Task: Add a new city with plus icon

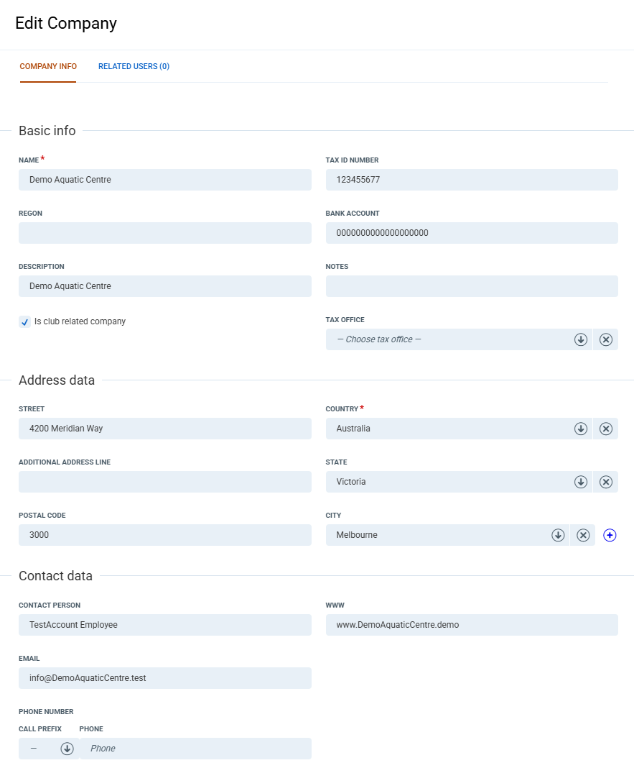Action: click(610, 535)
